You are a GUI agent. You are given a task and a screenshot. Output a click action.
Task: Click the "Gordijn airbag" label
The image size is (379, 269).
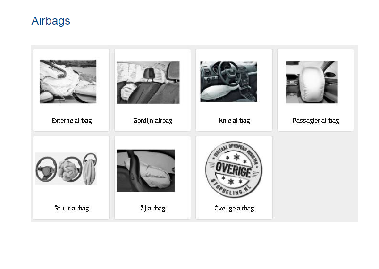point(153,121)
